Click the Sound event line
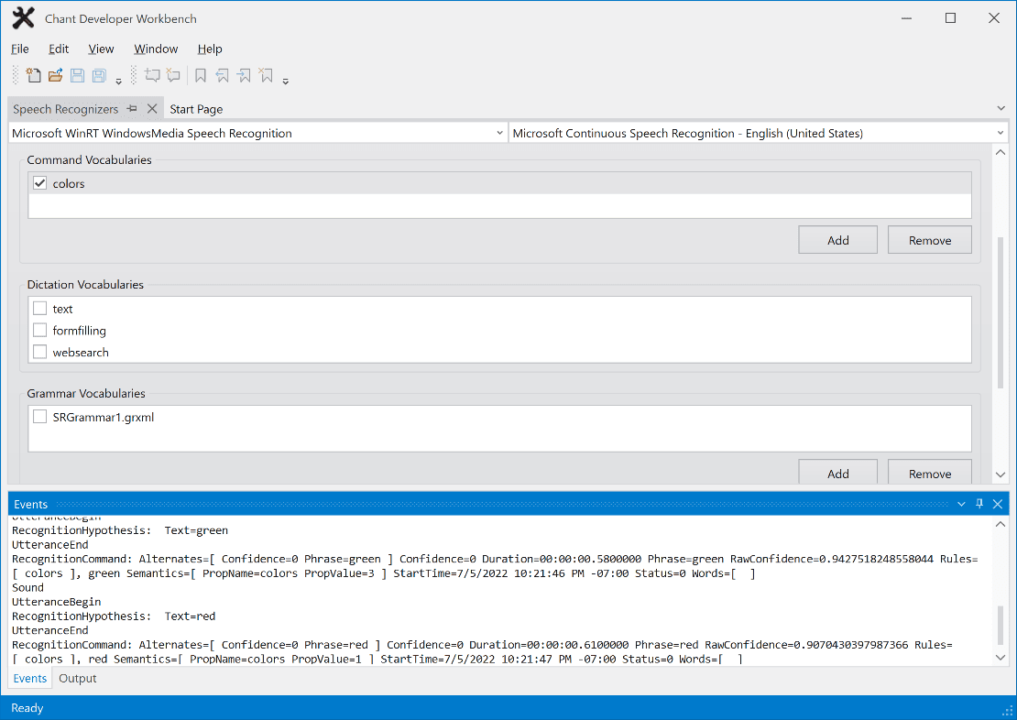 tap(27, 588)
